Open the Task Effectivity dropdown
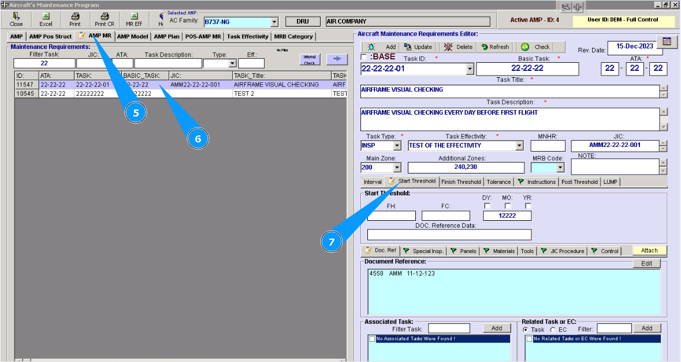 click(519, 146)
